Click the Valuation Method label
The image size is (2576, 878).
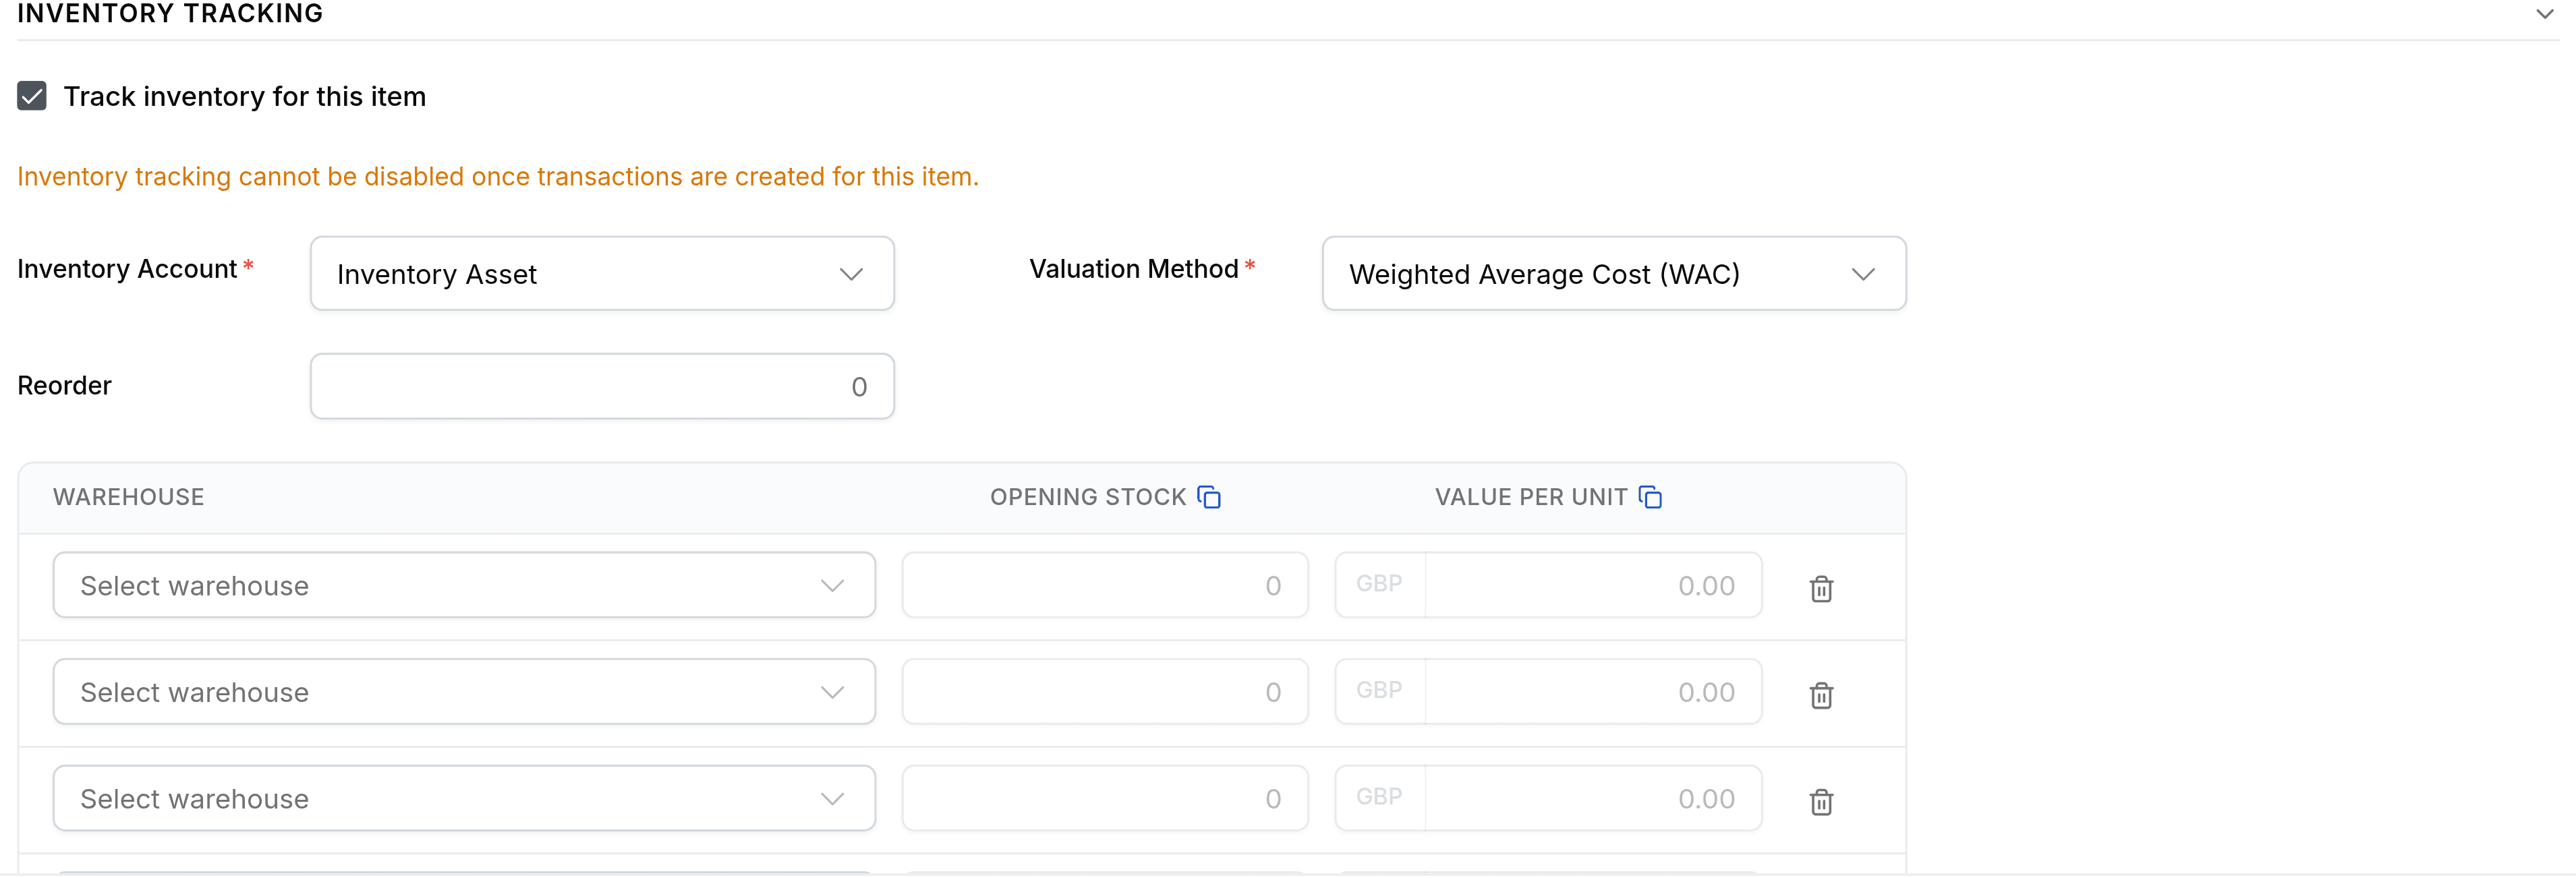click(x=1134, y=269)
